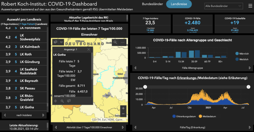Toggle the Männlich legend series
This screenshot has width=254, height=132.
click(x=242, y=54)
